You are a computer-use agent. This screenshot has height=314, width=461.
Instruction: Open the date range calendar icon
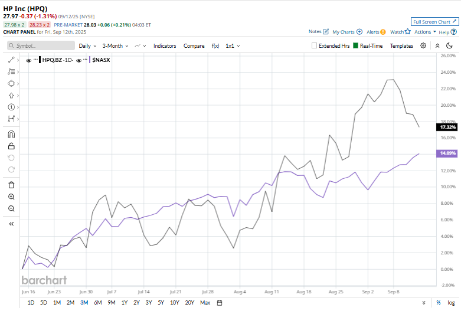click(x=220, y=303)
